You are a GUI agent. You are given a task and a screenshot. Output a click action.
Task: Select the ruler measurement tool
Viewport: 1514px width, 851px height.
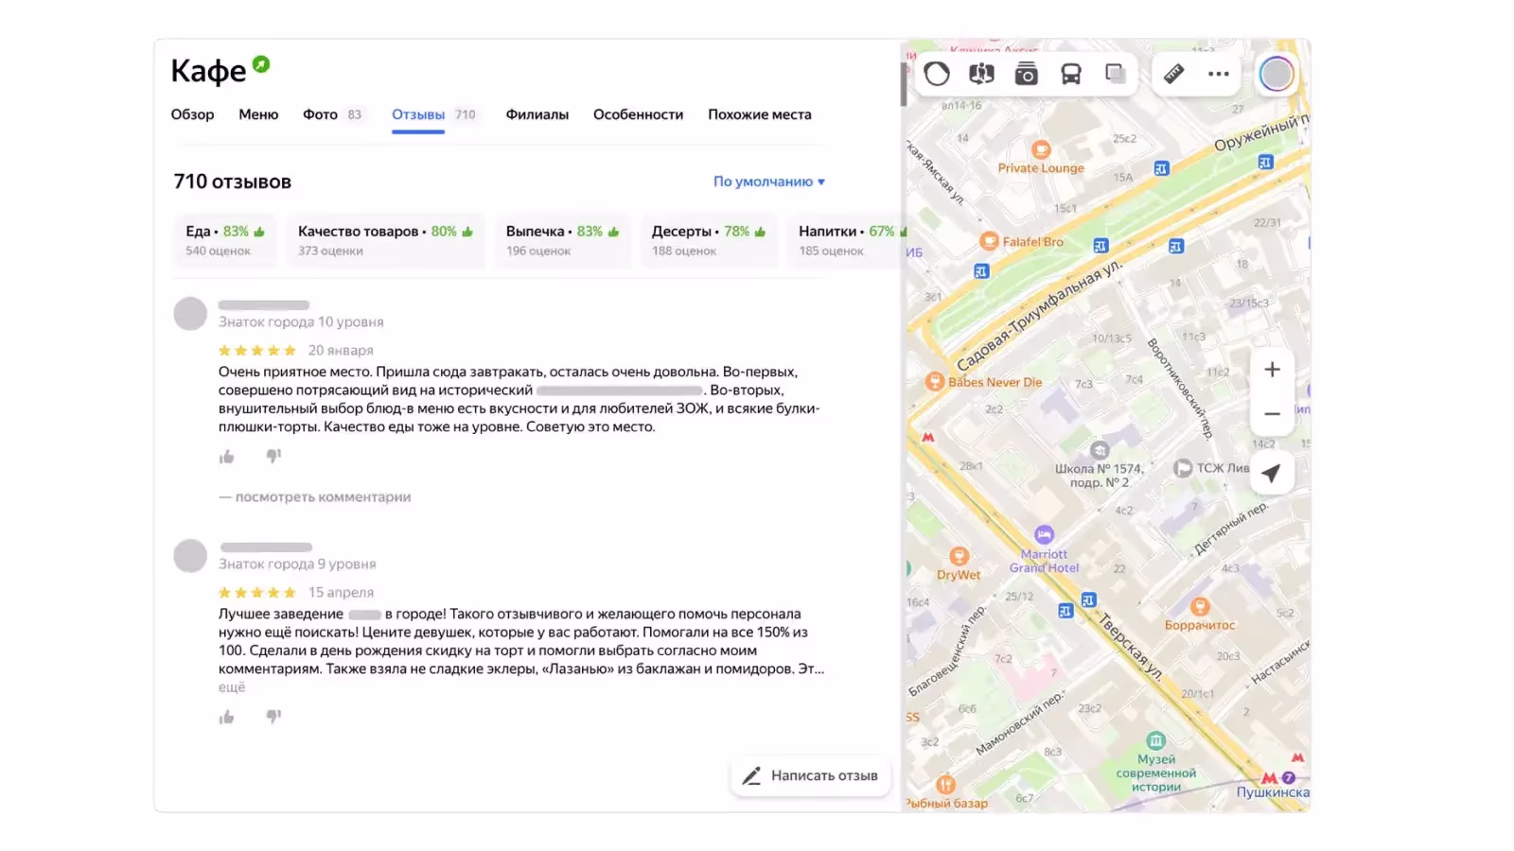[x=1173, y=74]
